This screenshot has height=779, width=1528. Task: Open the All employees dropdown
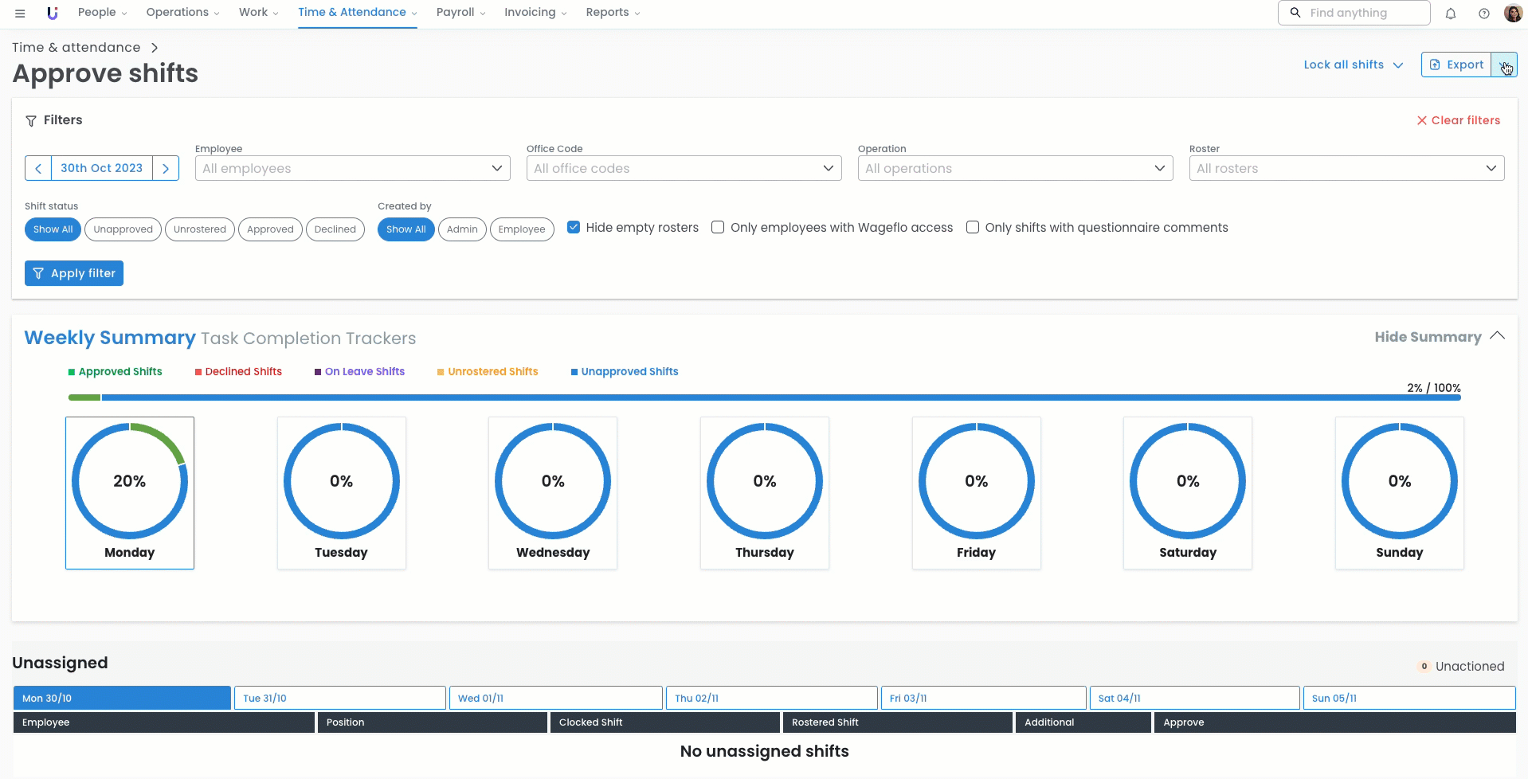352,168
